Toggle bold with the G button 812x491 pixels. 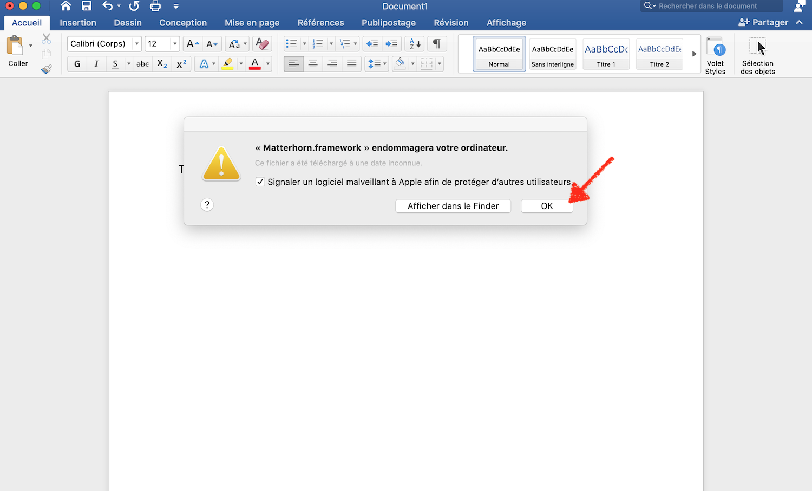pos(77,64)
